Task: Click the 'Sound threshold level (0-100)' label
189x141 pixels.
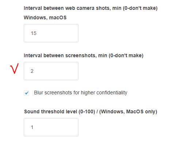Action: coord(59,111)
